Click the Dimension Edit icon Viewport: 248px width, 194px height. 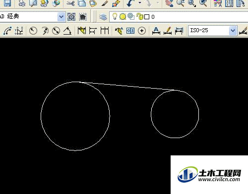point(156,31)
